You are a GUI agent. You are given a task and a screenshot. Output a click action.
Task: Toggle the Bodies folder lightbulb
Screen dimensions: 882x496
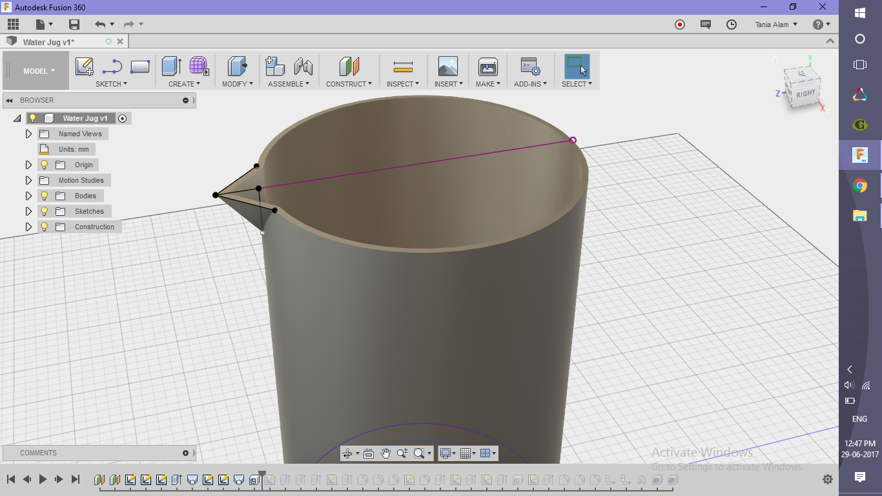coord(45,196)
